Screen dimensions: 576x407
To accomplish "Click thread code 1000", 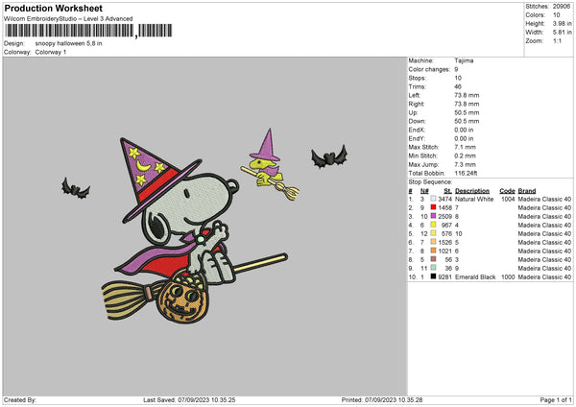I will point(508,277).
